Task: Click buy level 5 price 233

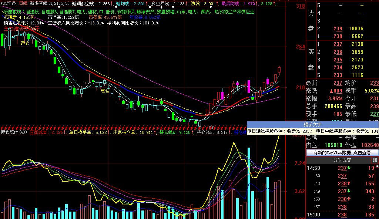Action: click(x=337, y=75)
